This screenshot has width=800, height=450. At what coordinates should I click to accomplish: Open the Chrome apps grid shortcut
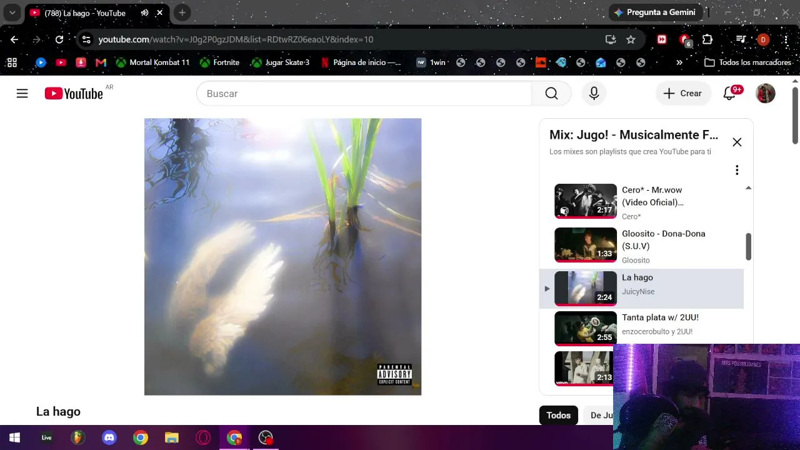(11, 62)
